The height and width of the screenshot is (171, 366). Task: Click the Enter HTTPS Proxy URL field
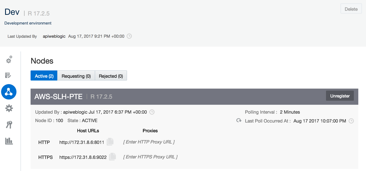(x=150, y=157)
